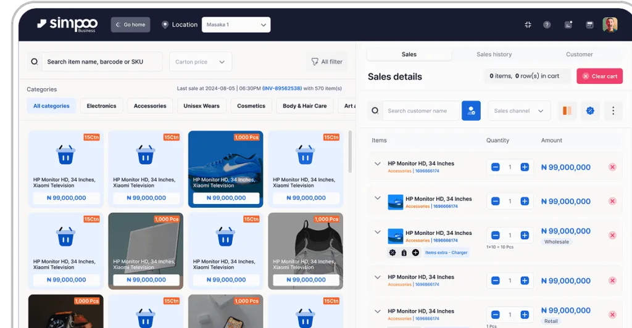
Task: Increase quantity on the Retail row
Action: coord(525,314)
